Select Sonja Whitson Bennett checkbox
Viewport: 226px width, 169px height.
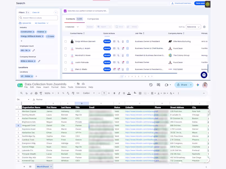click(66, 41)
